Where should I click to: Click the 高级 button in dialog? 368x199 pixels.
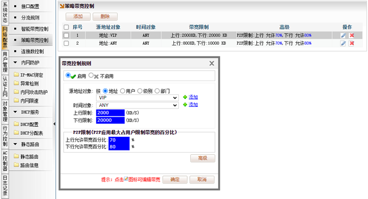coord(202,158)
